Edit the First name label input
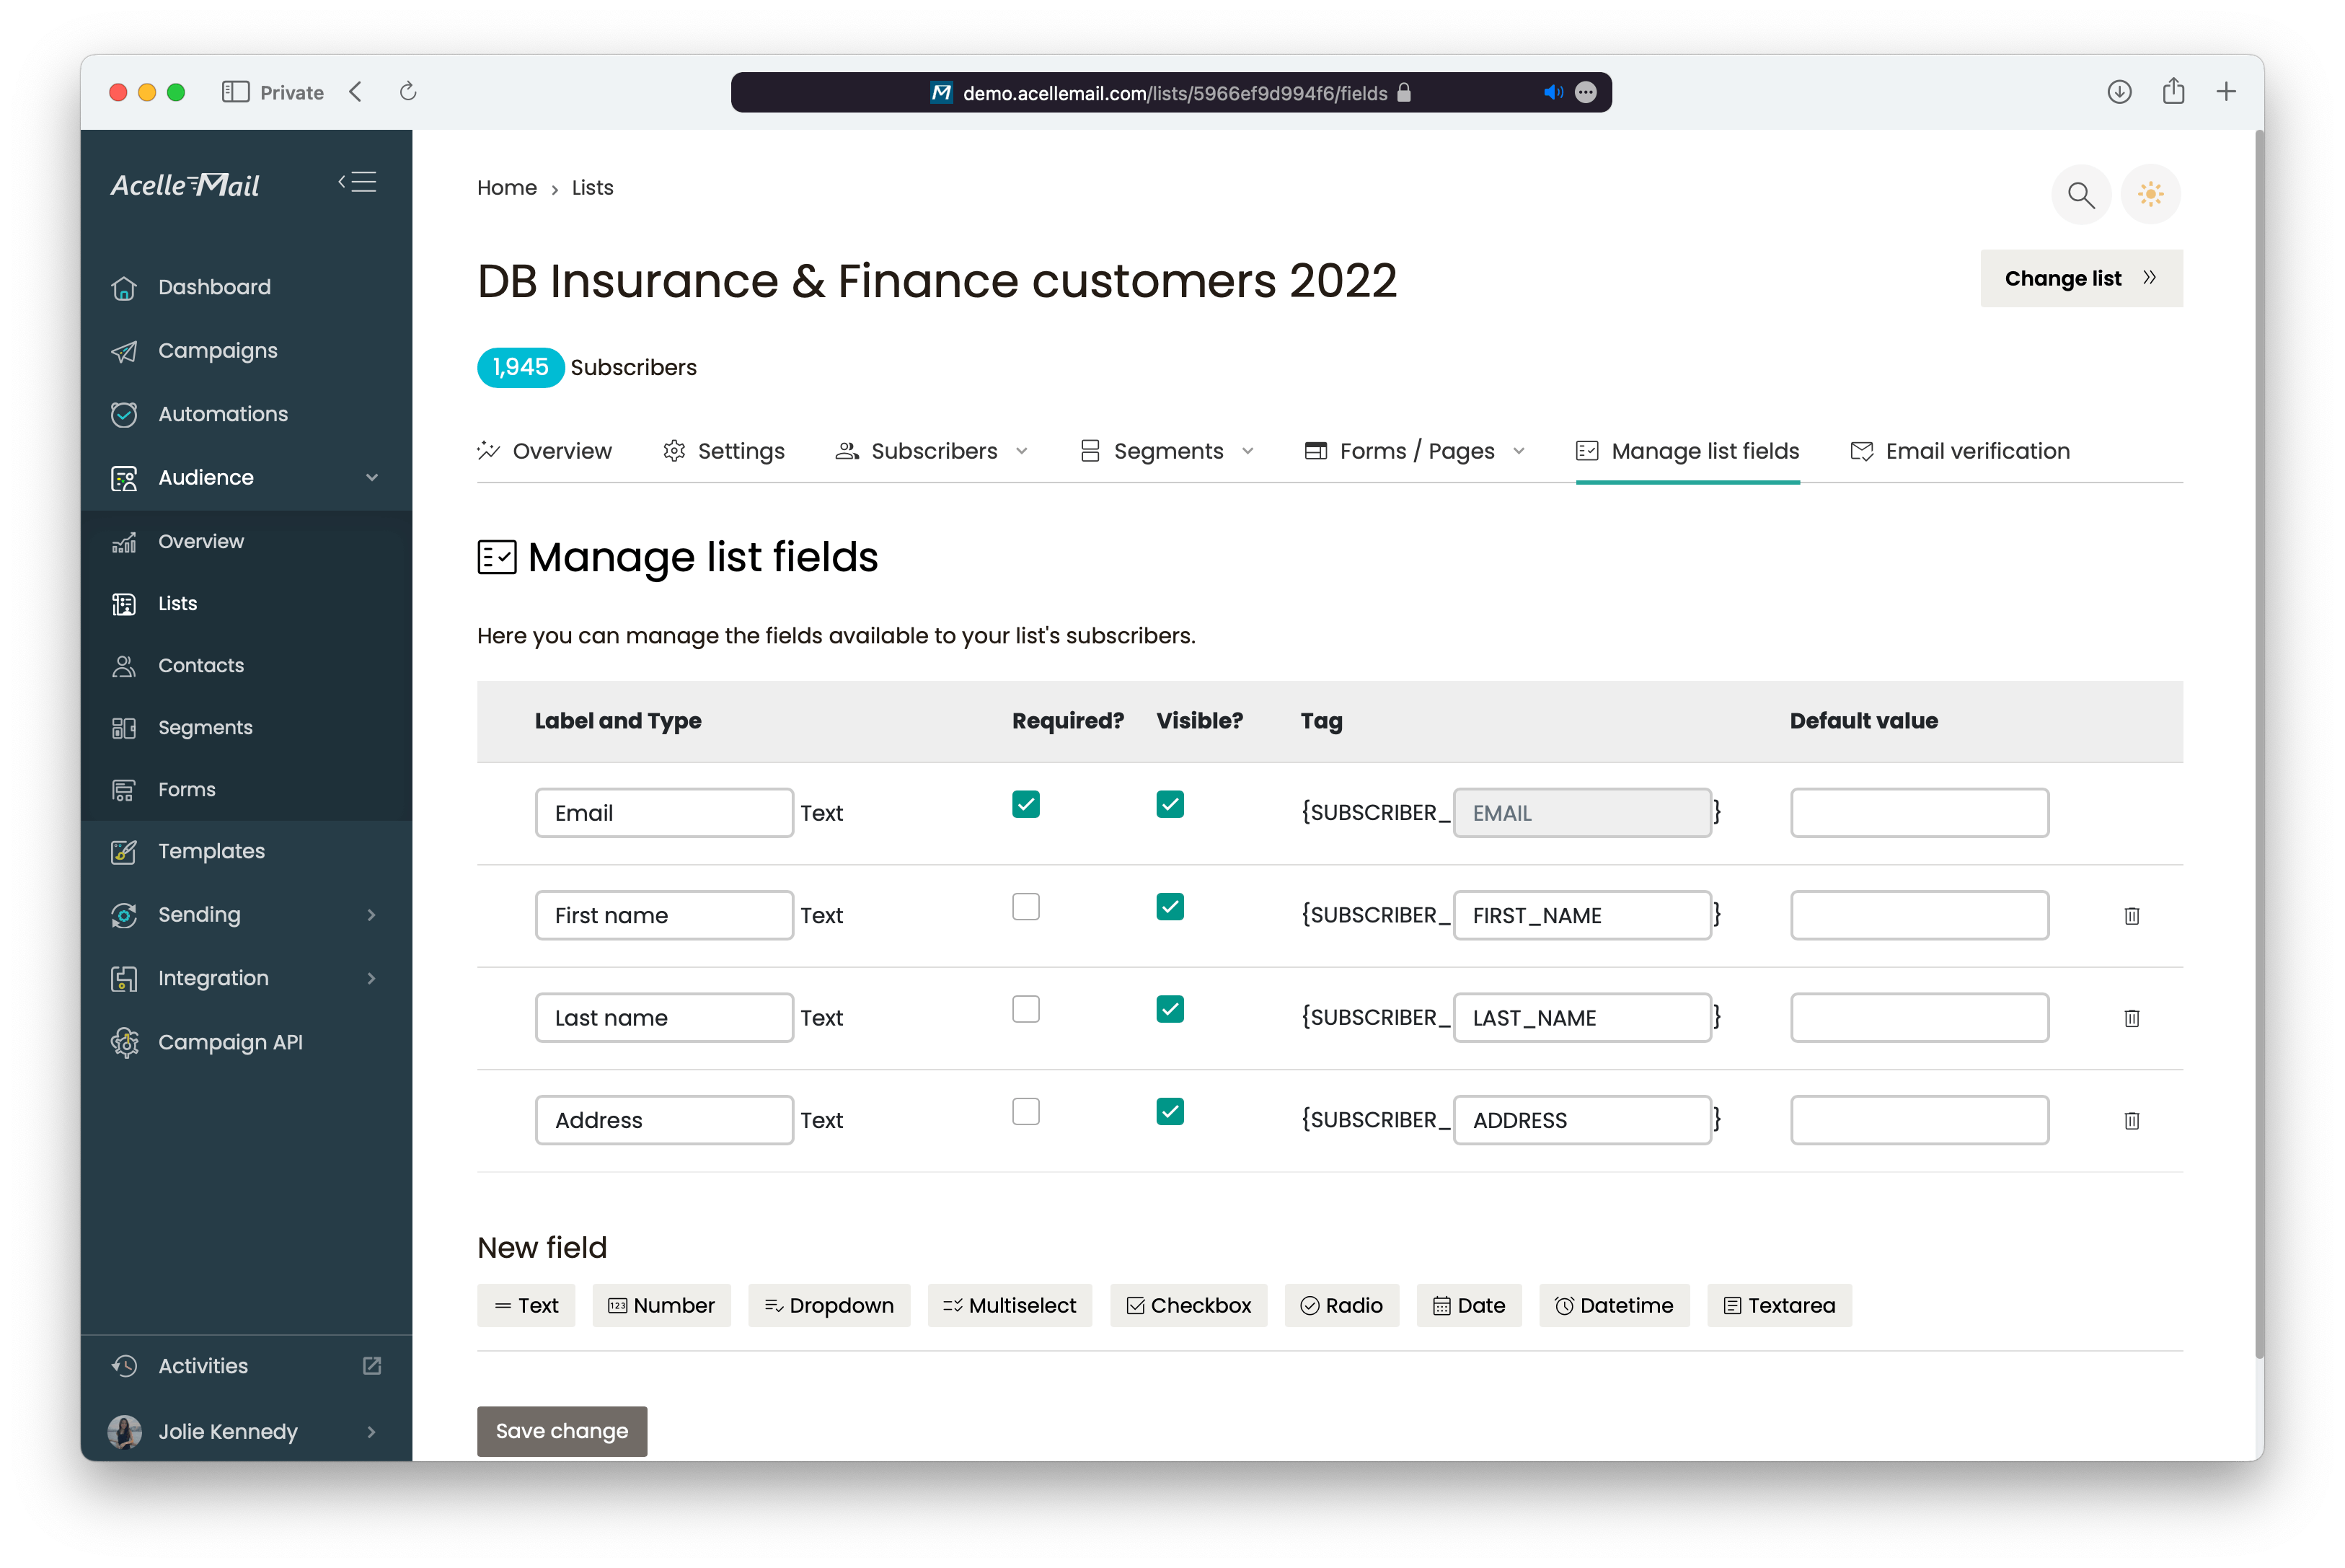This screenshot has height=1568, width=2345. [x=663, y=915]
